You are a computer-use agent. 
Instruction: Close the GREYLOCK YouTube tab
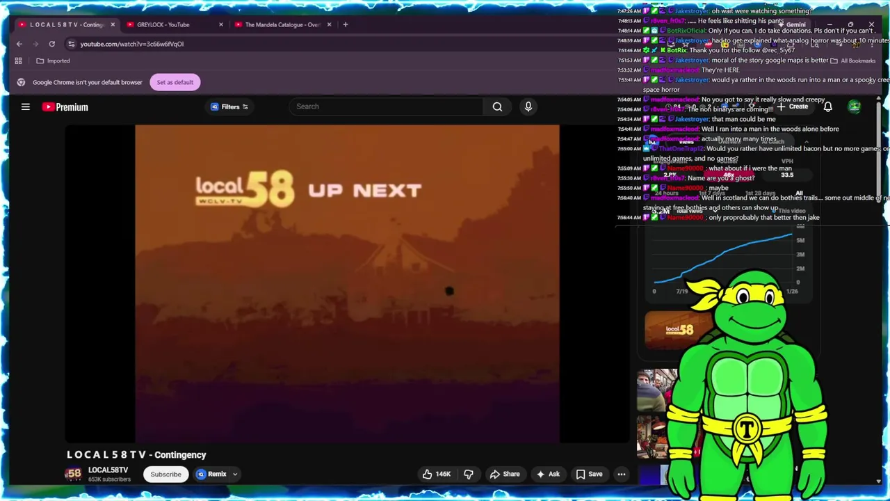[221, 24]
